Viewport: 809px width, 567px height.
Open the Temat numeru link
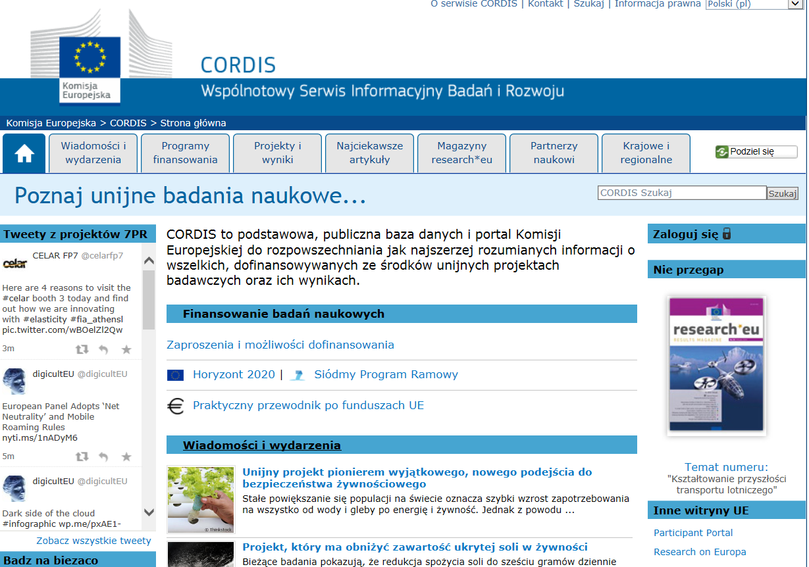point(727,467)
